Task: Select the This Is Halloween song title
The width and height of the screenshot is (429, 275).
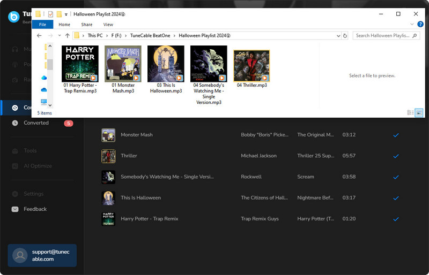Action: [x=140, y=198]
